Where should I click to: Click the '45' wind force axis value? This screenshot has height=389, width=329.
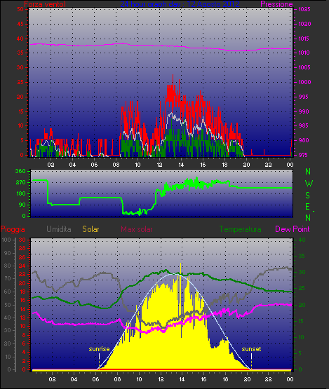pos(20,24)
